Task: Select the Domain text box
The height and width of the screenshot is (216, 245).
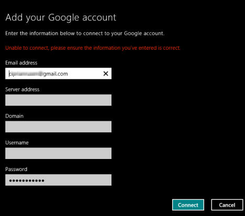Action: 58,127
